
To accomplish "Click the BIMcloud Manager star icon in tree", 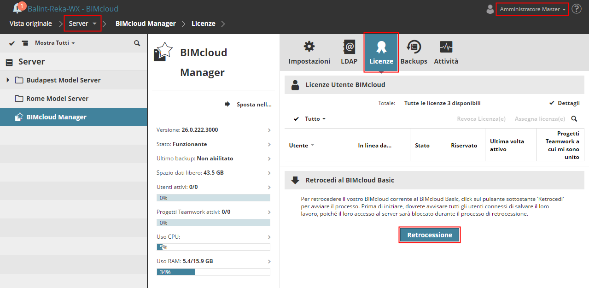I will coord(19,117).
